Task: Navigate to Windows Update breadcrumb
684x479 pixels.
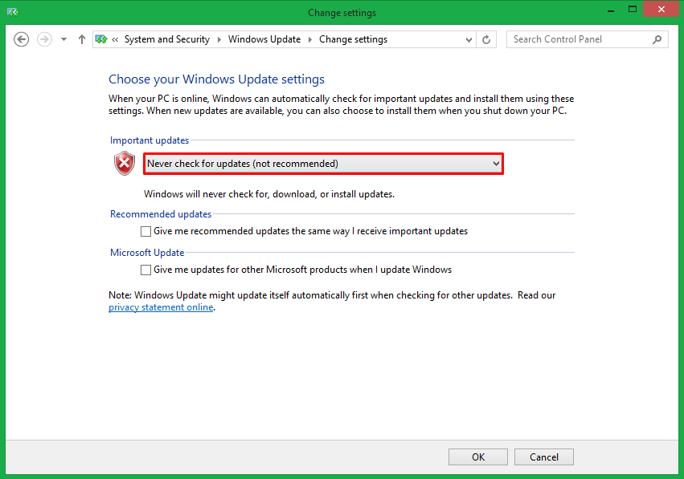Action: click(264, 39)
